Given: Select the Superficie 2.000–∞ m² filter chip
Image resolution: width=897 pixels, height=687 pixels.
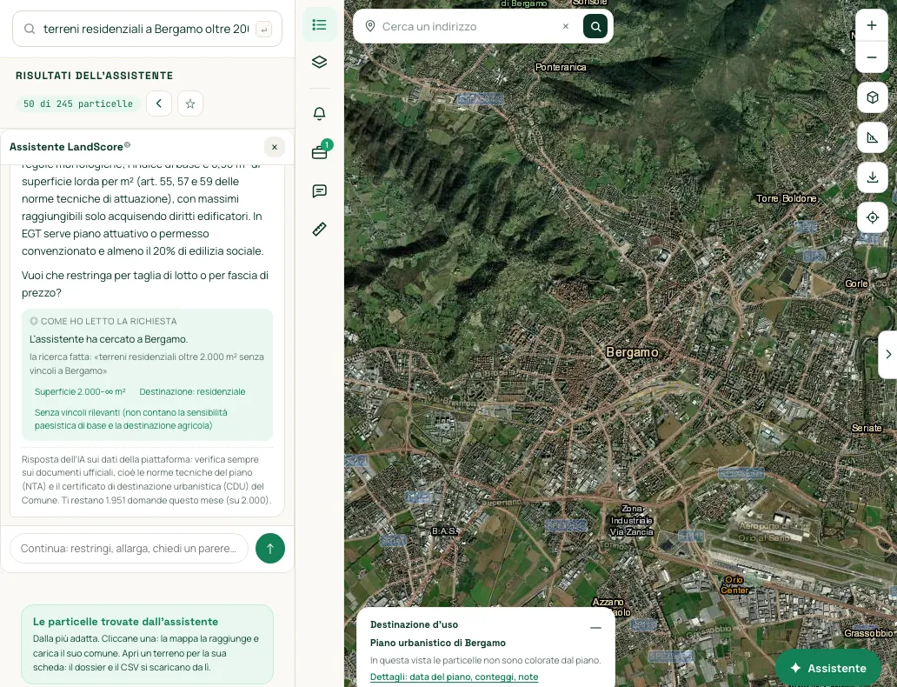Looking at the screenshot, I should pos(80,391).
